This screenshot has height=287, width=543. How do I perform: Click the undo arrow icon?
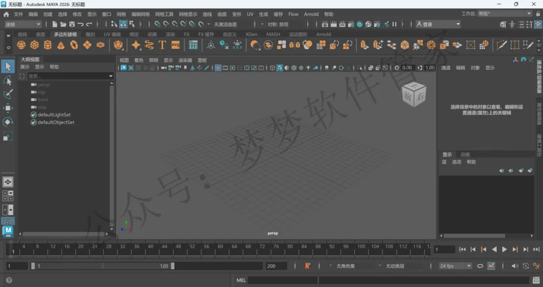[80, 24]
